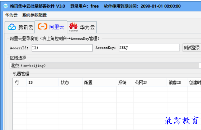
Task: Click the 系统 column header
Action: coord(125,82)
